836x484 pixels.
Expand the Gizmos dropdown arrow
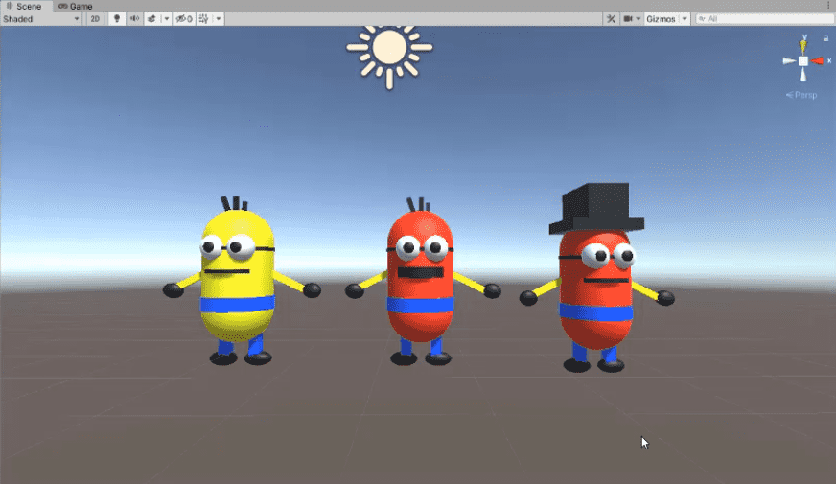685,18
